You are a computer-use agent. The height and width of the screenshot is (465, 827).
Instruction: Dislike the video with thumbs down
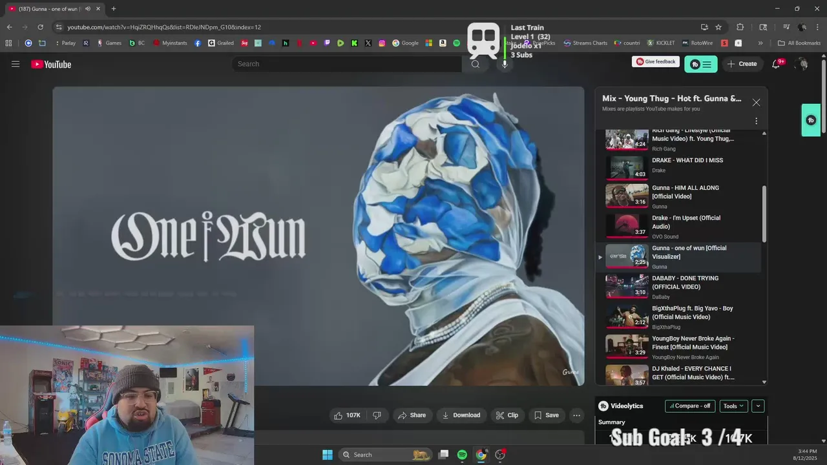tap(377, 415)
